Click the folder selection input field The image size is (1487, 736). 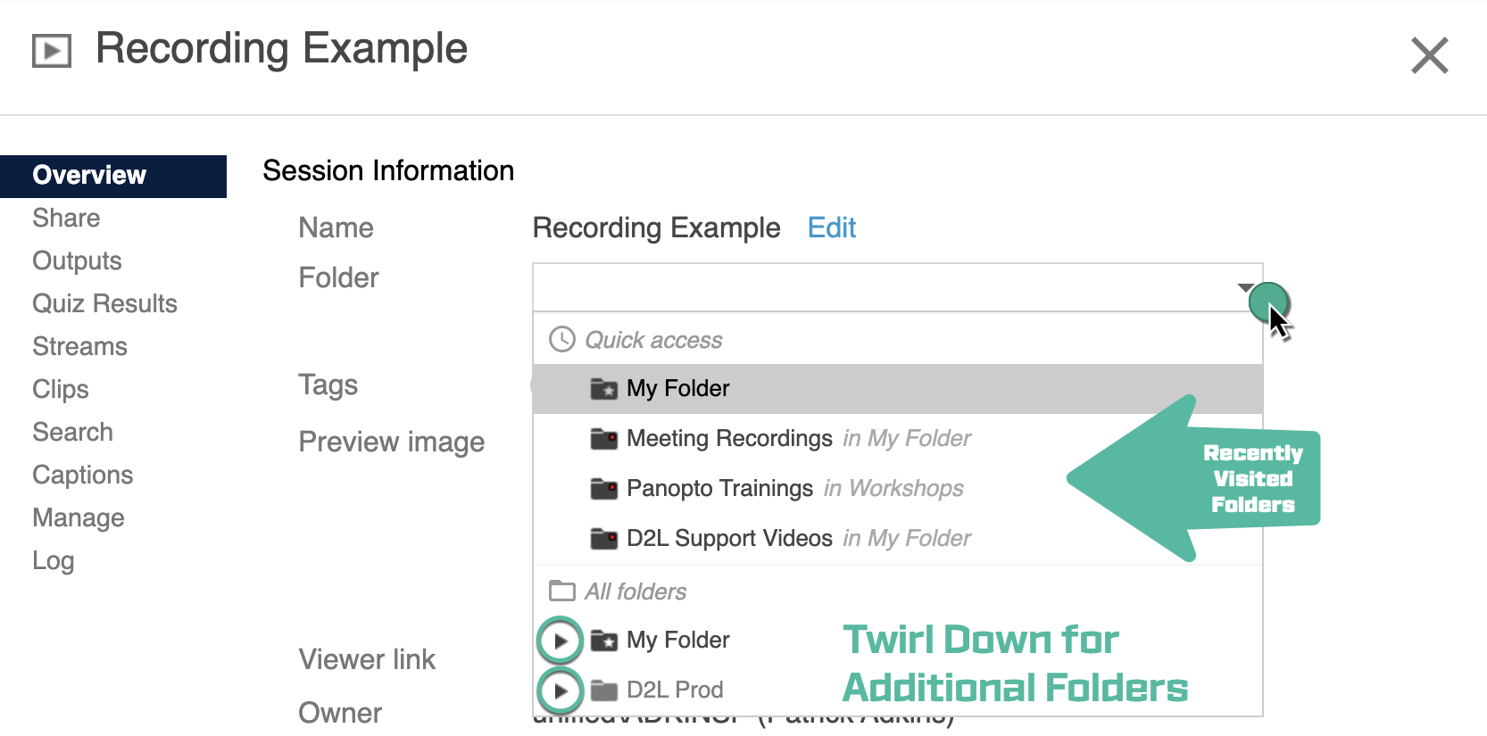point(884,287)
